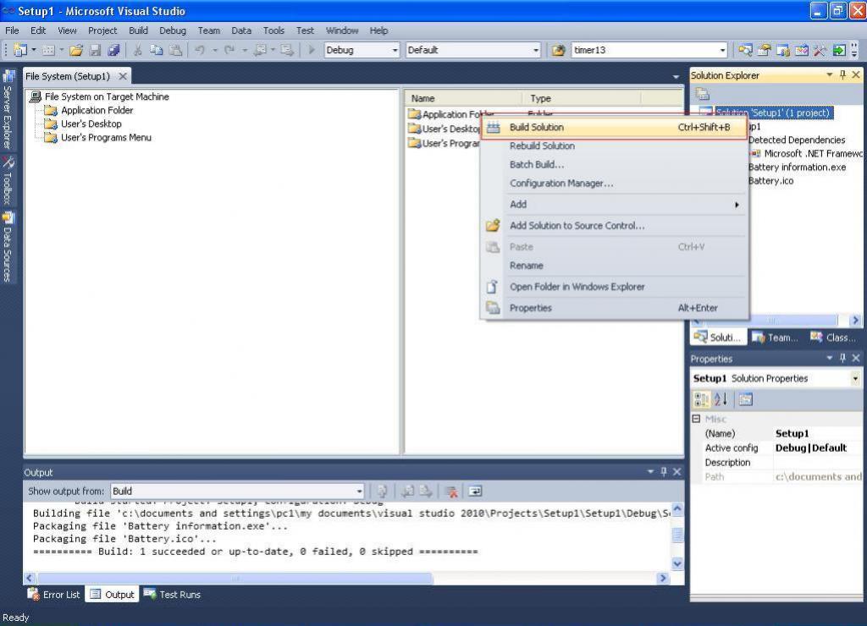This screenshot has height=626, width=867.
Task: Click the Navigate Backward toolbar icon
Action: click(x=259, y=50)
